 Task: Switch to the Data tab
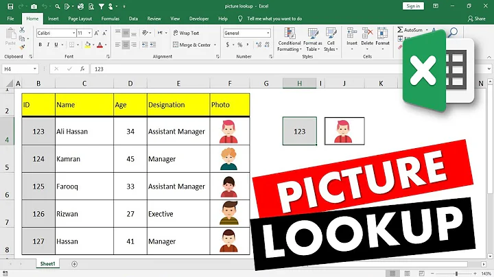[133, 19]
